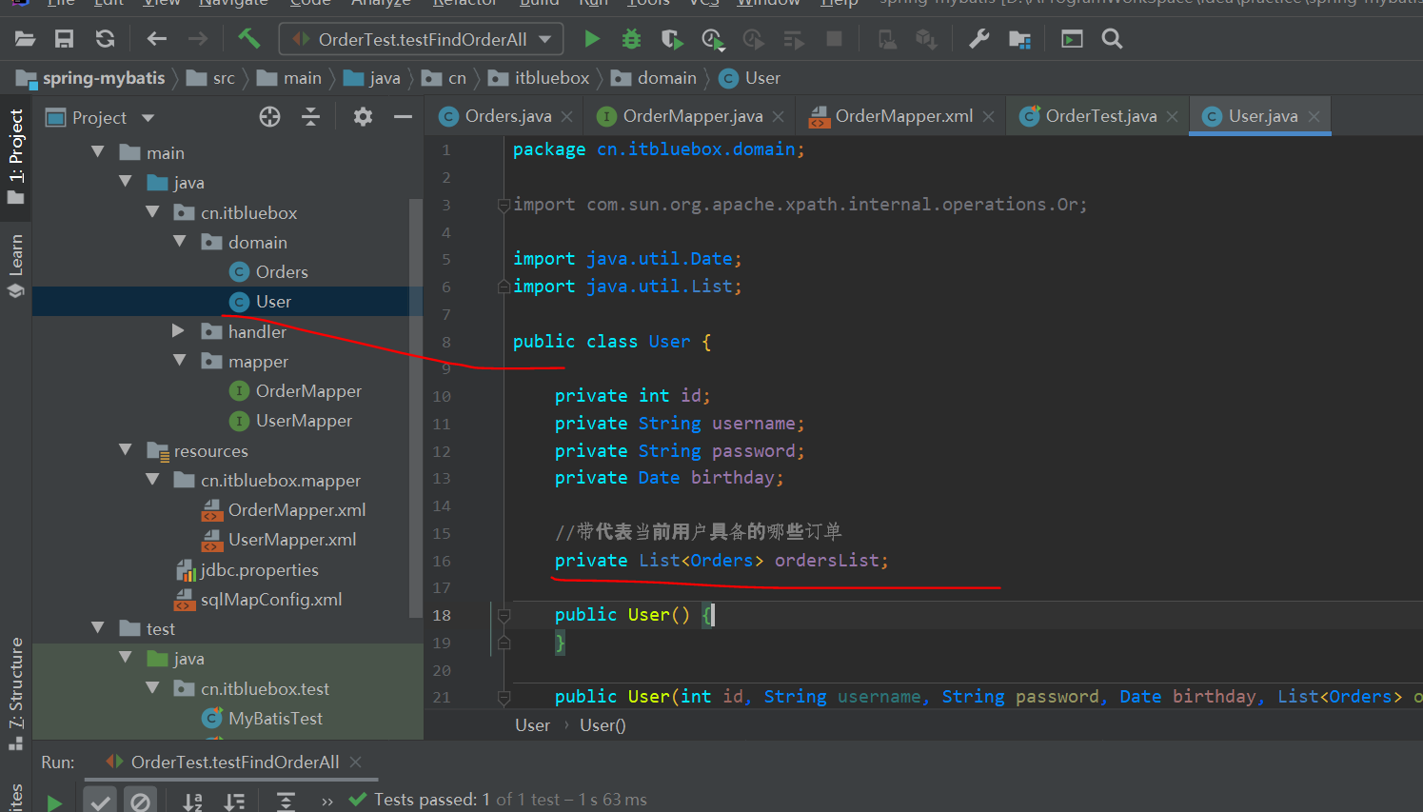Viewport: 1423px width, 812px height.
Task: Build project with the hammer icon
Action: pos(248,38)
